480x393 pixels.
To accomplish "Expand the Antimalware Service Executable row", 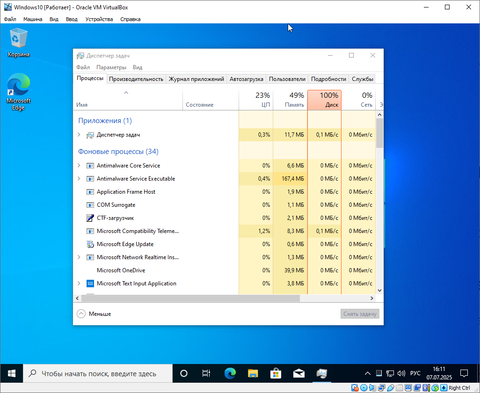I will (79, 179).
